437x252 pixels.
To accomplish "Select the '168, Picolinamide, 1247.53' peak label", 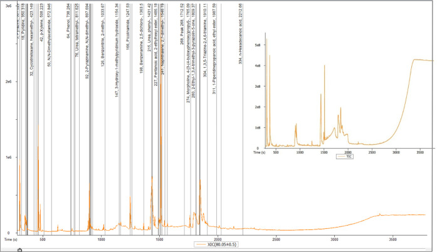I will (x=128, y=26).
